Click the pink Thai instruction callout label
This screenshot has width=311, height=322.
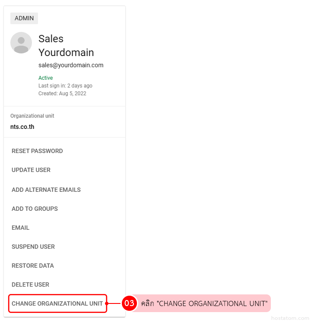pos(204,303)
